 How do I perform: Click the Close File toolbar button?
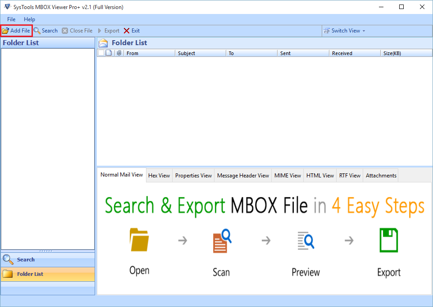pyautogui.click(x=77, y=31)
